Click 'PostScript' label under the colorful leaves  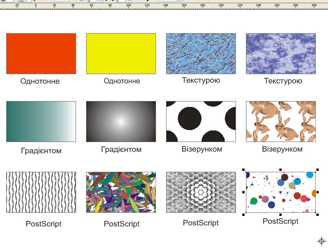(122, 224)
